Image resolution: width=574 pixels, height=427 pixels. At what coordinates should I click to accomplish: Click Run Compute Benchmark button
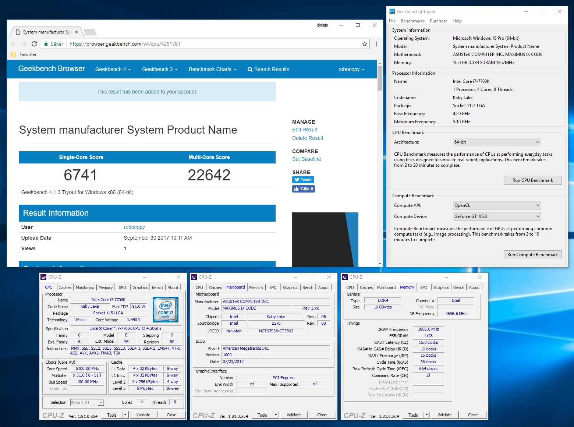pyautogui.click(x=532, y=255)
